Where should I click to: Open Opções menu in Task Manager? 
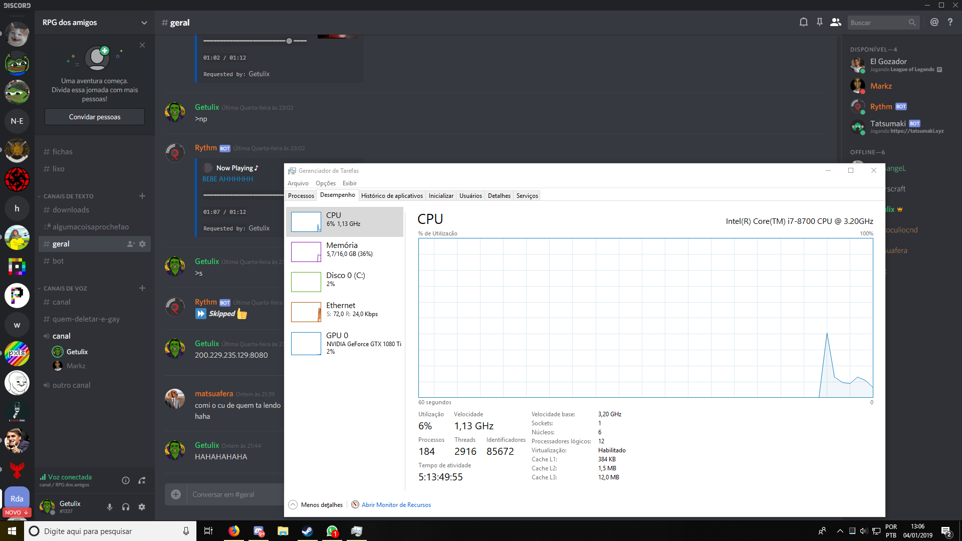(x=326, y=183)
